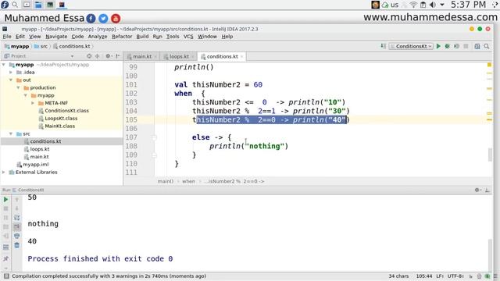Screen dimensions: 500x281
Task: Open the Build menu
Action: (142, 37)
